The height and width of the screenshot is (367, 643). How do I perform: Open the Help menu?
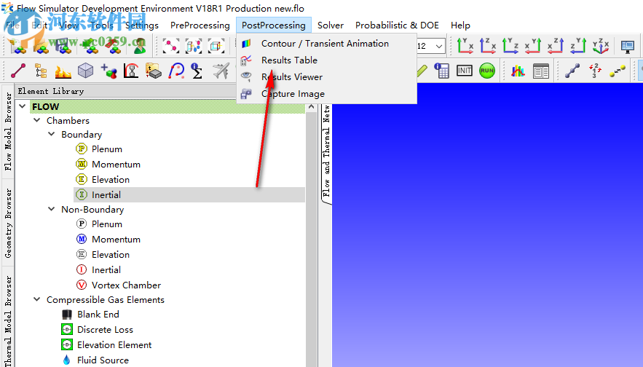(460, 25)
